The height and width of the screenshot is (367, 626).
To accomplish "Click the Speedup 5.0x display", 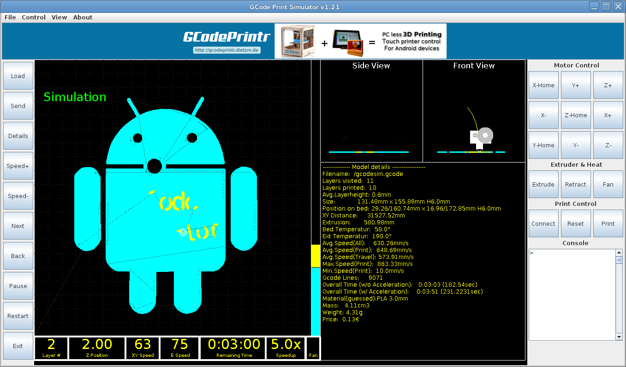I will [286, 348].
